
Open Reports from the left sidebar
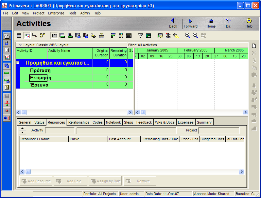pyautogui.click(x=7, y=50)
